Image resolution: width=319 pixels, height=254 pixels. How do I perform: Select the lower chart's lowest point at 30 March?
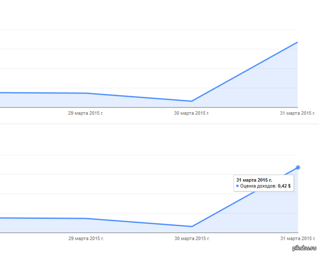tap(192, 226)
